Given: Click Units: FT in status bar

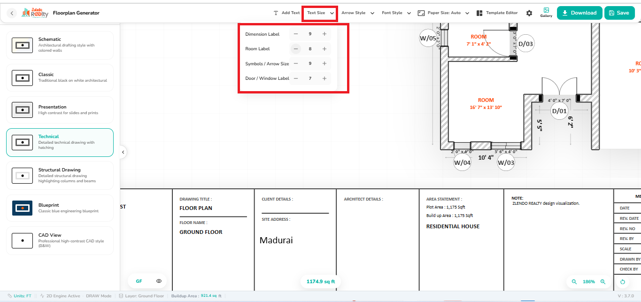Looking at the screenshot, I should [x=19, y=296].
